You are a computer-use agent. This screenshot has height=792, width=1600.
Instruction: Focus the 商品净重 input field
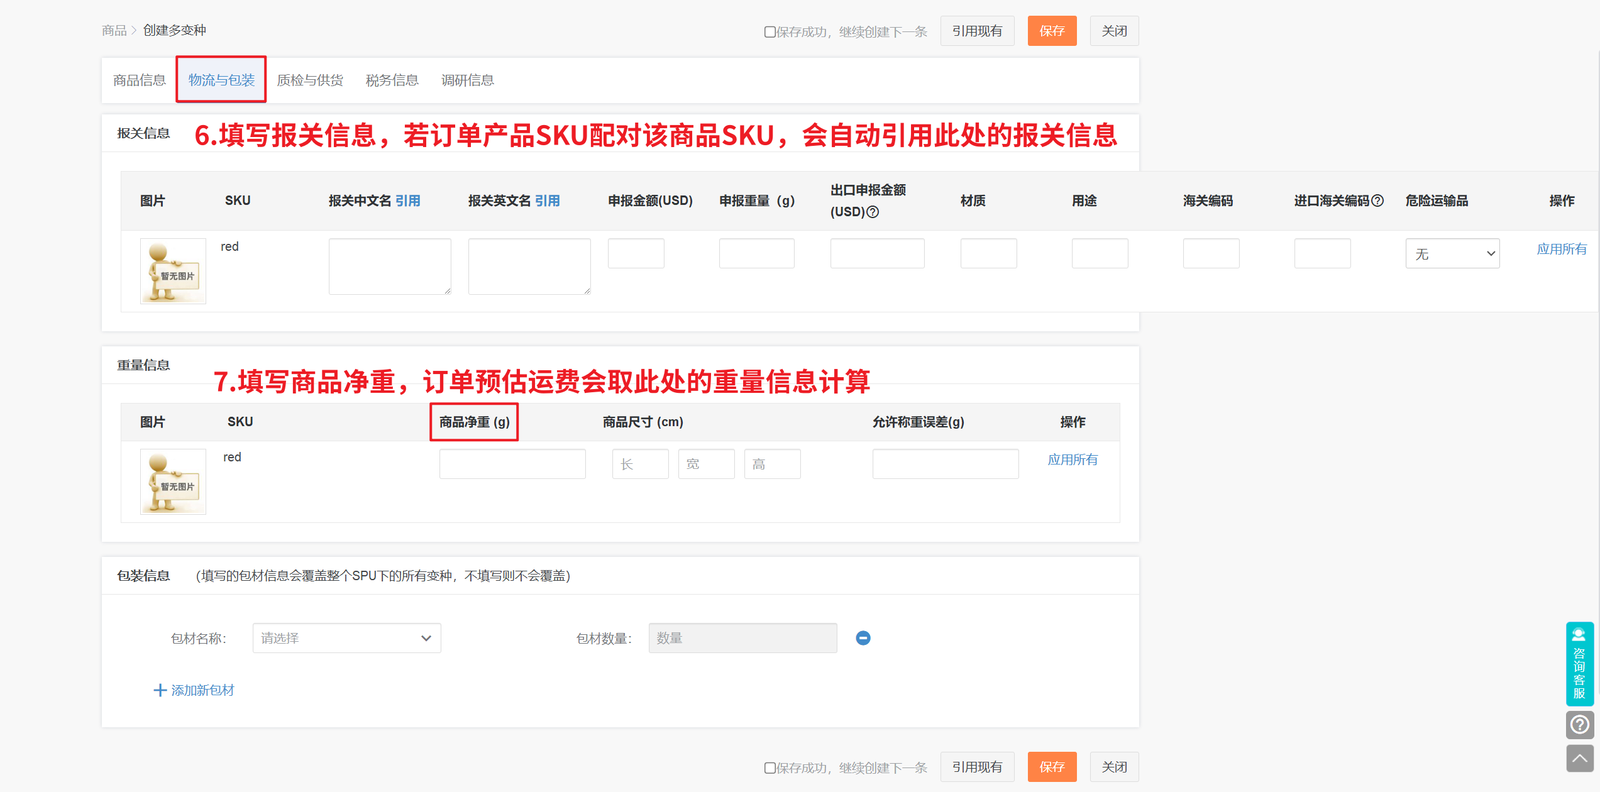click(x=512, y=464)
